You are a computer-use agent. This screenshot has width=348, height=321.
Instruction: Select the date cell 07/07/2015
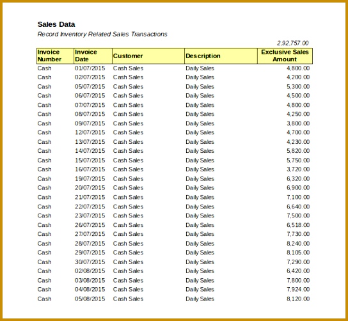pyautogui.click(x=90, y=105)
